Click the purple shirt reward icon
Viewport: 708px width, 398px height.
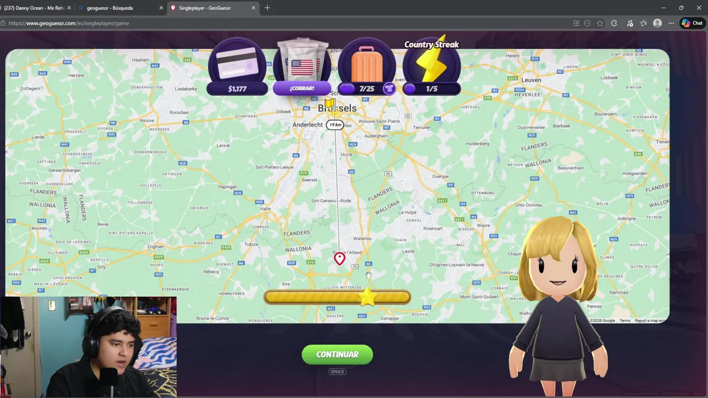point(389,88)
